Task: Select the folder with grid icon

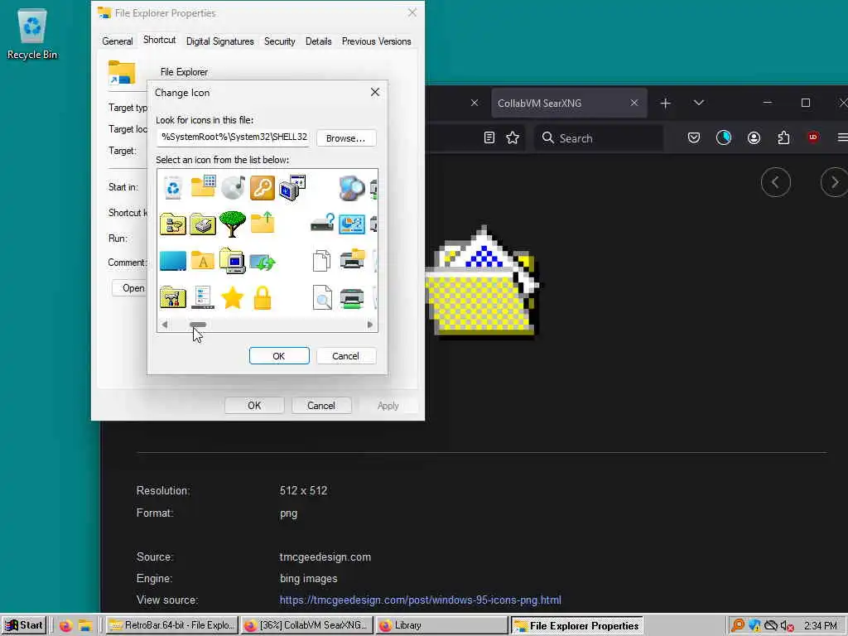Action: tap(204, 186)
